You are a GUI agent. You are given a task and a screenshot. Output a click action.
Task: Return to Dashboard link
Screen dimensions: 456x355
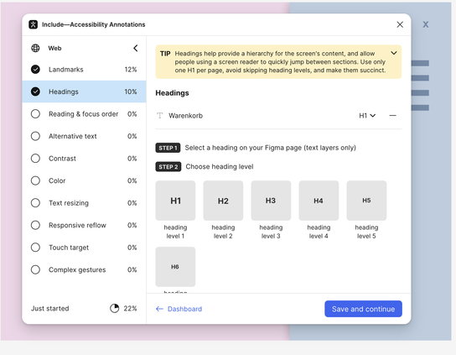[179, 309]
